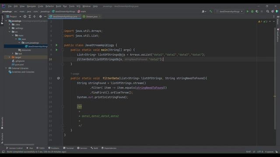This screenshot has width=280, height=157.
Task: Open the TODO tool window
Action: coord(40,148)
